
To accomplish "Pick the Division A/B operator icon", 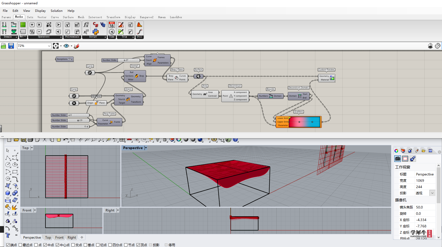I will (x=32, y=32).
